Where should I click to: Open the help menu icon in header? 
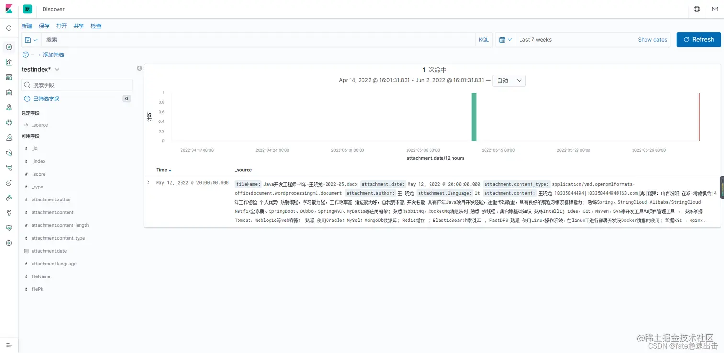coord(697,9)
